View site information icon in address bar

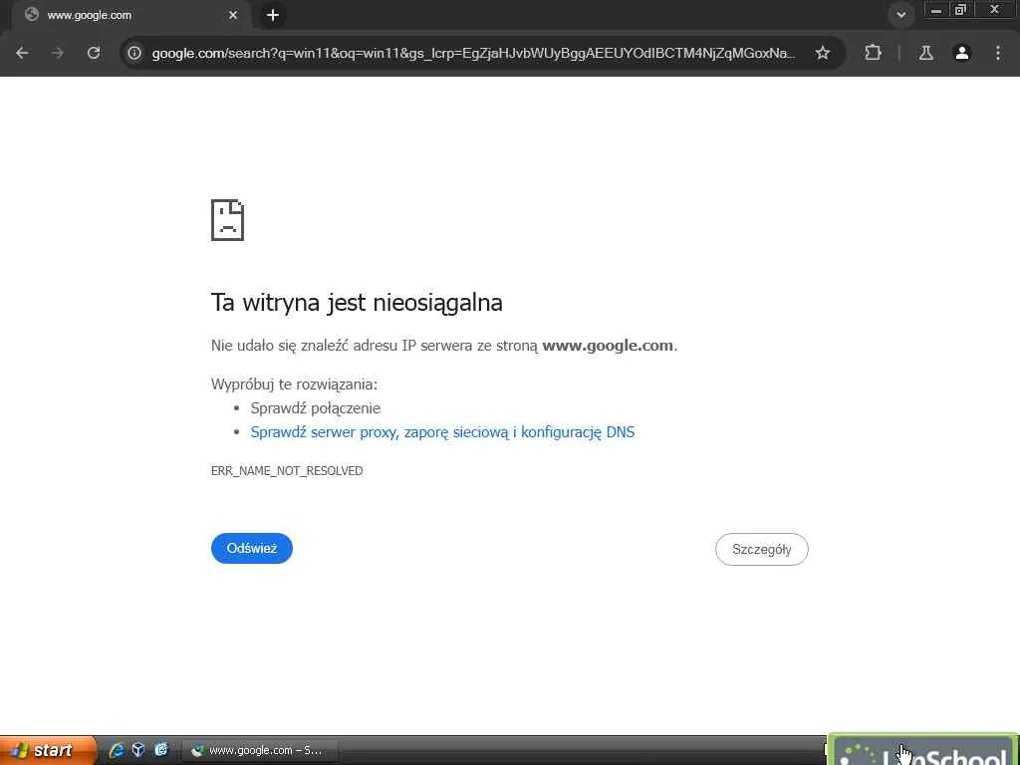134,54
